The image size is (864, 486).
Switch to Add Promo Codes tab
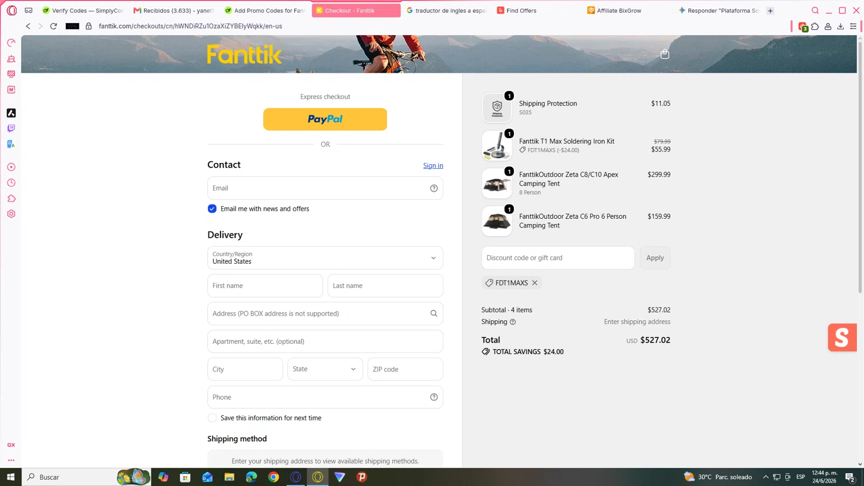(264, 10)
